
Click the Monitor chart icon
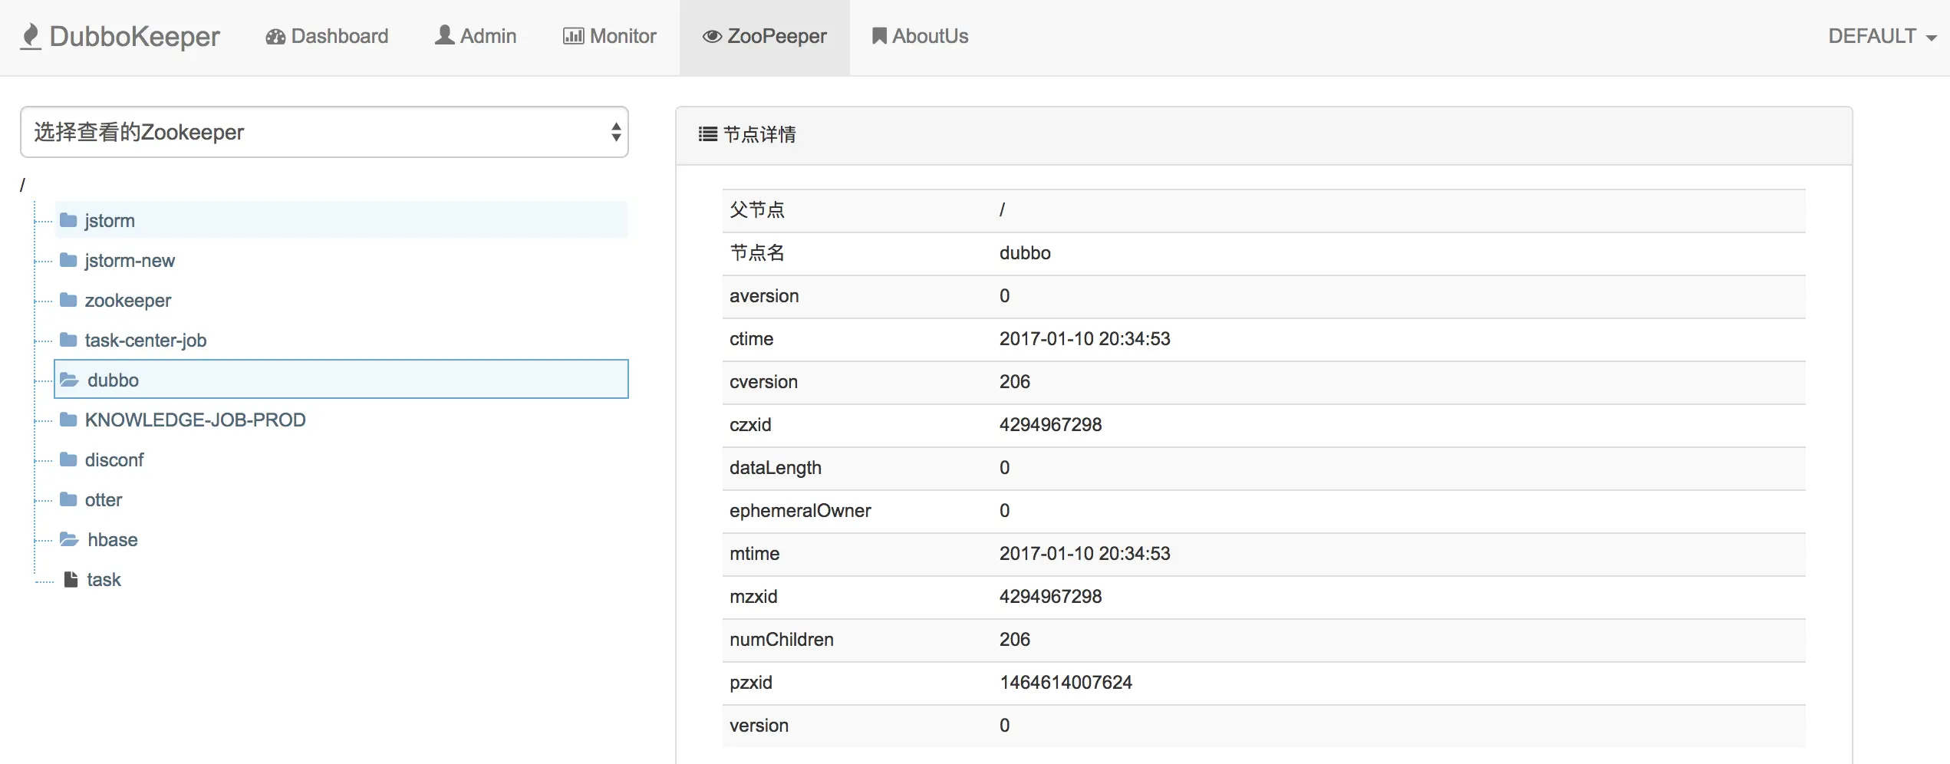(573, 36)
